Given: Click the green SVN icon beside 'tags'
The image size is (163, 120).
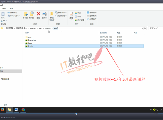Looking at the screenshot, I should click(26, 43).
